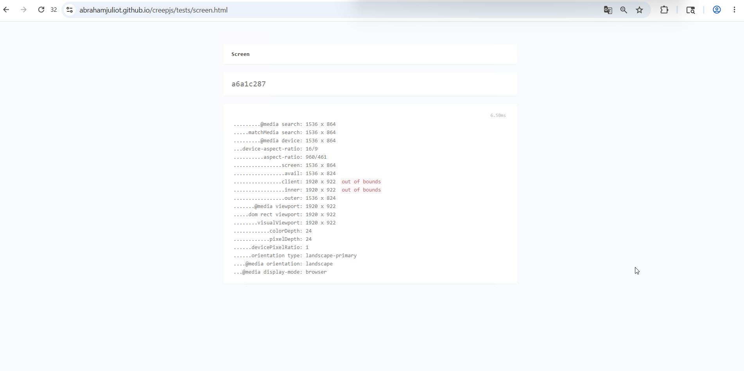Click out of bounds label beside client
The image size is (744, 371).
tap(361, 182)
